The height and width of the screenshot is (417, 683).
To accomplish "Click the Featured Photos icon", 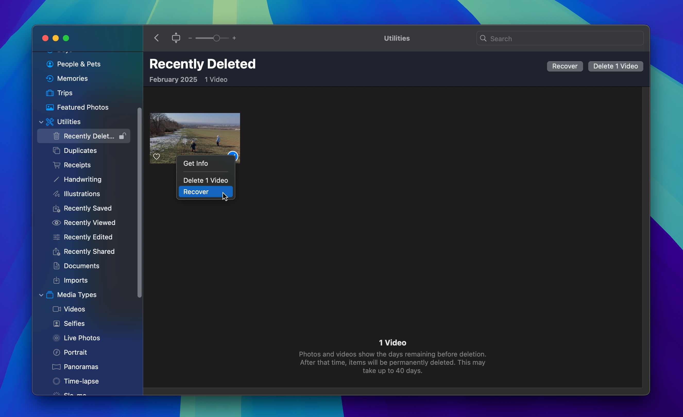I will [x=50, y=107].
